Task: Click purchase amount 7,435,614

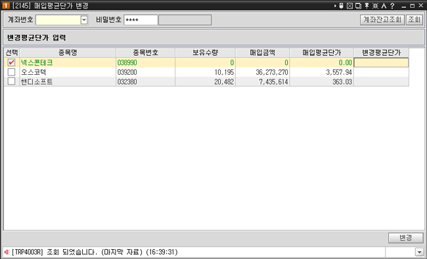Action: (x=273, y=82)
